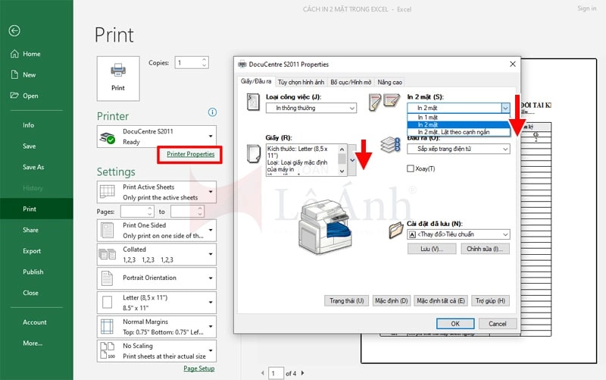Screen dimensions: 606x380
Task: Click the current page number field
Action: click(276, 373)
